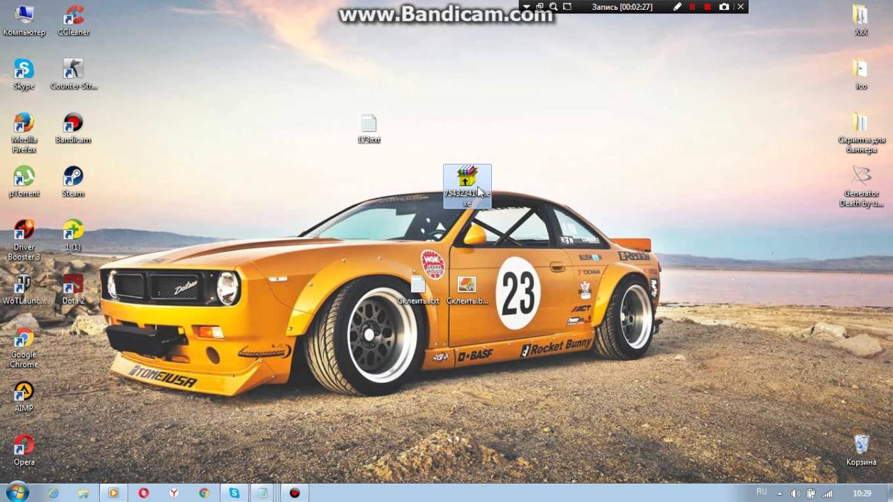Select the ico folder on desktop
The width and height of the screenshot is (893, 502).
coord(861,75)
